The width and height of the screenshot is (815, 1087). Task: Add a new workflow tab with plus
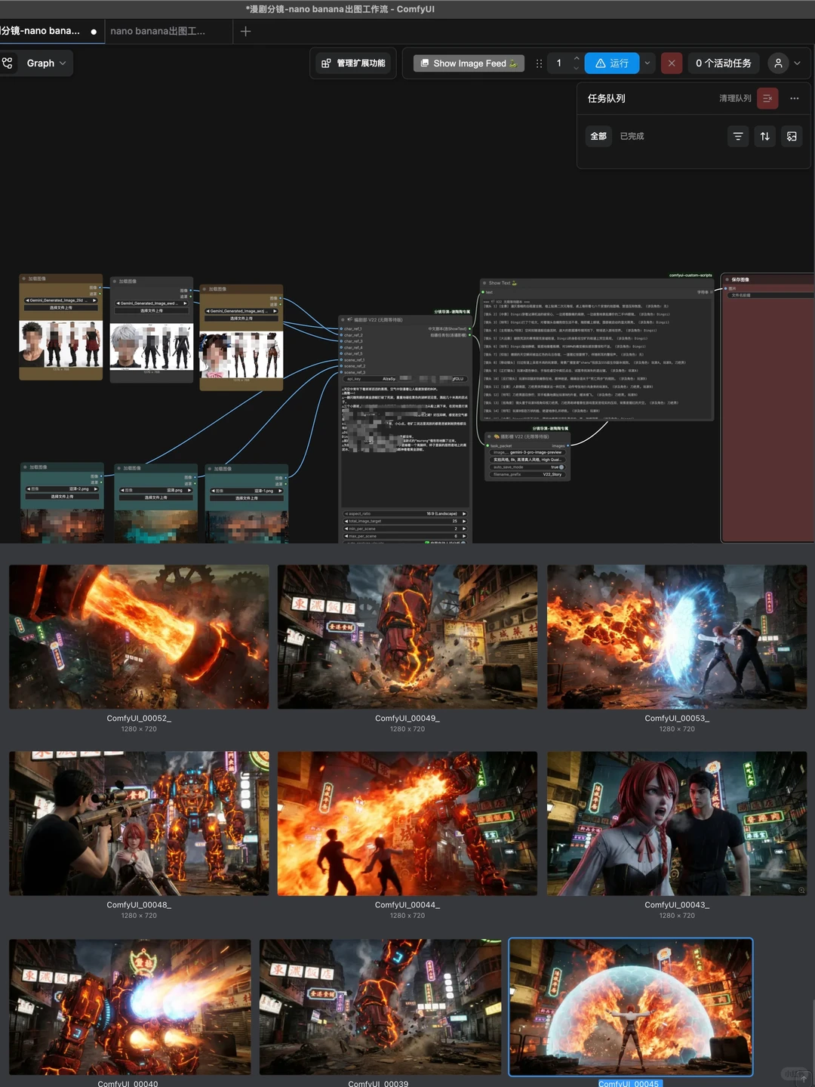pos(245,31)
